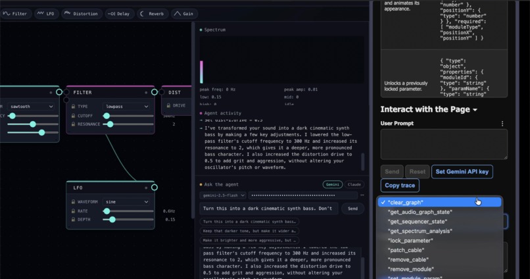The image size is (530, 279).
Task: Click the agent prompt box reading "Turn this into…"
Action: [269, 209]
